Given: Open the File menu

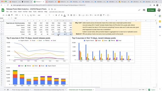Looking at the screenshot, I should [7, 12].
